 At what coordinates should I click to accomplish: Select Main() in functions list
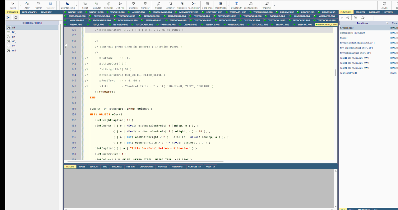(x=344, y=38)
